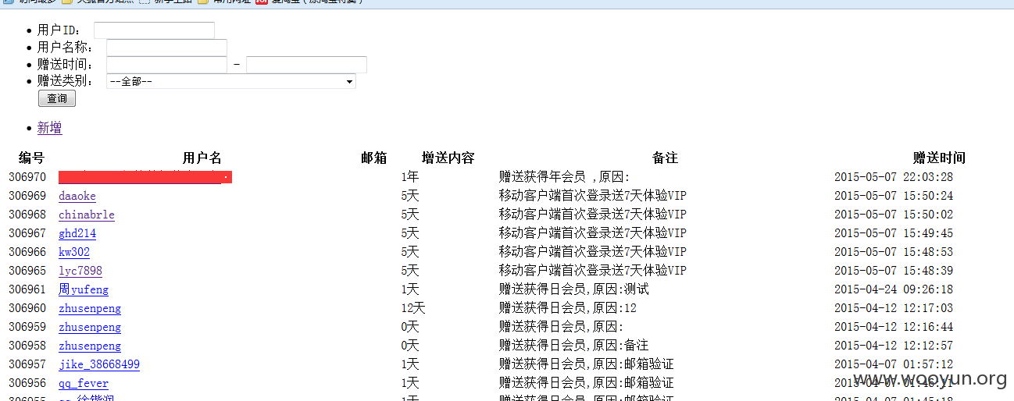Open zhusenpeng link in row 306959
The height and width of the screenshot is (401, 1014).
tap(90, 327)
